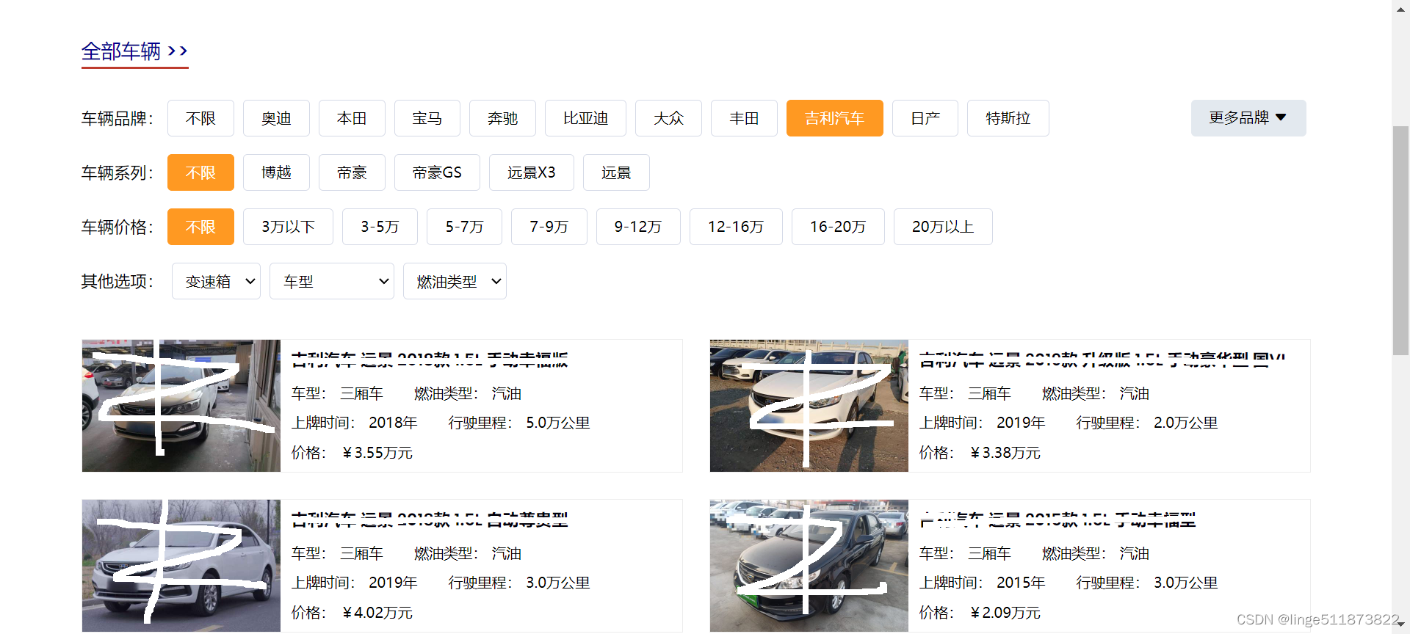Filter price 20万以上

point(943,227)
